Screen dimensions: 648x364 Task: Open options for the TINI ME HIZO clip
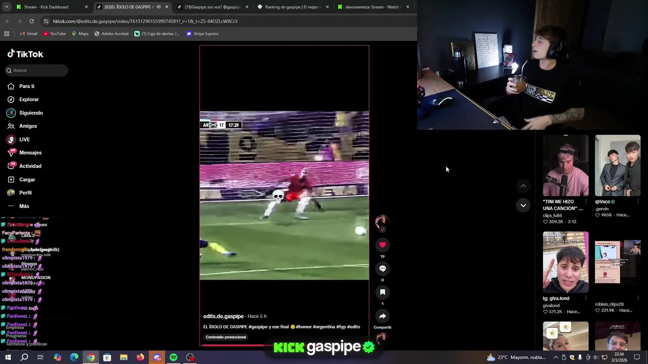(x=586, y=201)
